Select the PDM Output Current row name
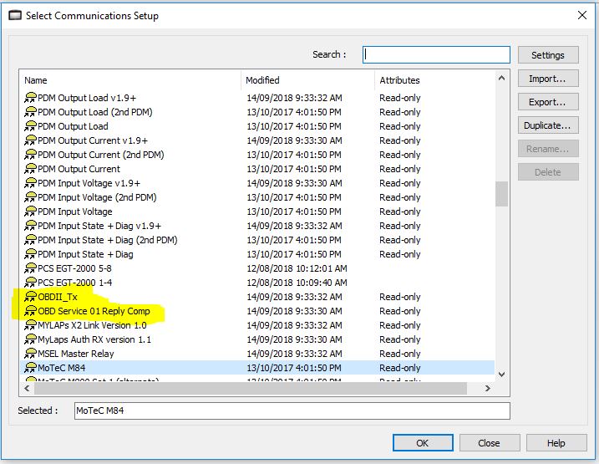This screenshot has height=464, width=599. tap(79, 169)
